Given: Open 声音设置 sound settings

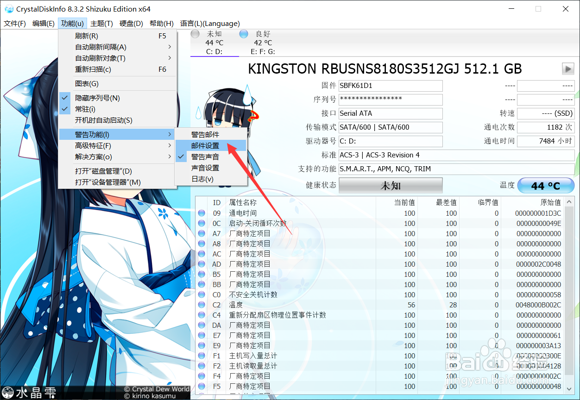Looking at the screenshot, I should (211, 168).
